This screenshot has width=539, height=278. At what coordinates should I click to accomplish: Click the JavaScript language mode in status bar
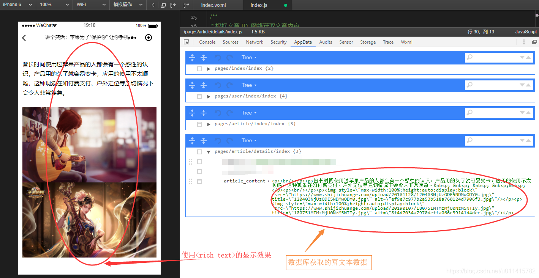(x=526, y=32)
